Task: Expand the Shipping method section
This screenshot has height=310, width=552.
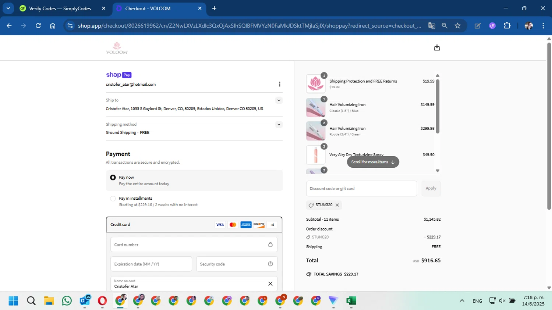Action: (279, 124)
